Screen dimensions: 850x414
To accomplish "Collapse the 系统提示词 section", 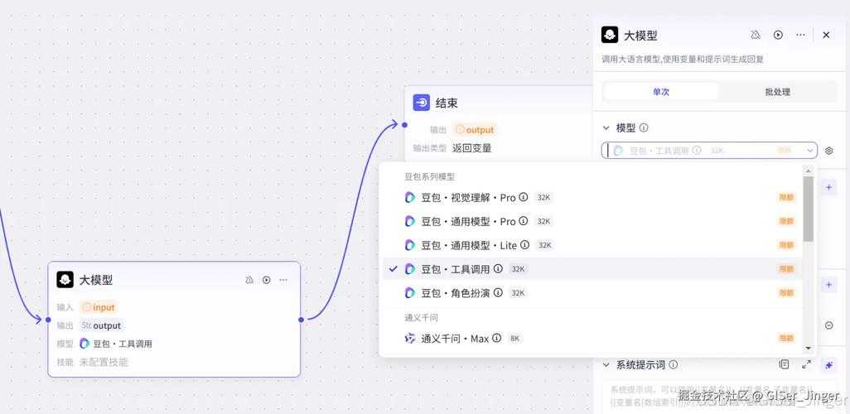I will pyautogui.click(x=606, y=364).
